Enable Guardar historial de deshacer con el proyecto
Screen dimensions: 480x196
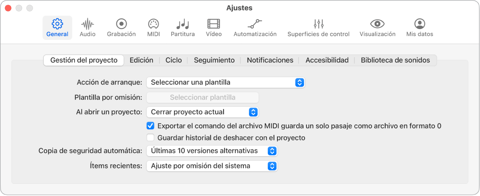click(x=150, y=138)
